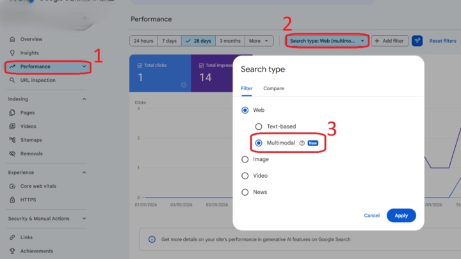Click the plus icon on Add filter
The height and width of the screenshot is (259, 461).
tap(377, 41)
